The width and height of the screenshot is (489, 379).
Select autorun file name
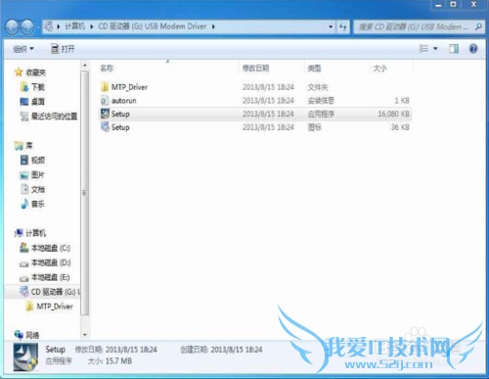[124, 101]
